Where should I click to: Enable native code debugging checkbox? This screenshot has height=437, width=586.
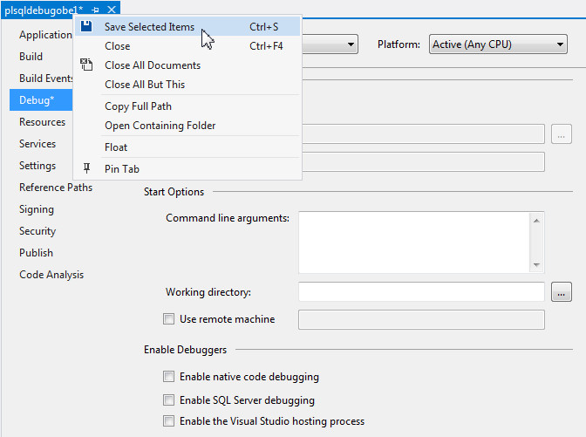click(168, 376)
